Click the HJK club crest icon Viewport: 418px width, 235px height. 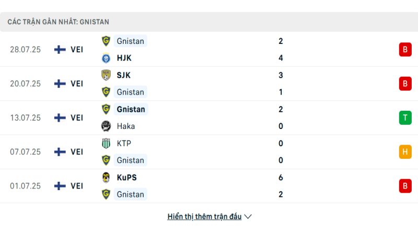(x=106, y=58)
